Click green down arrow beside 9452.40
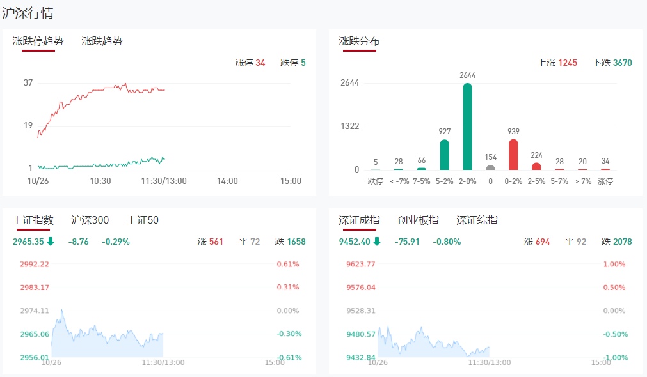 coord(377,242)
